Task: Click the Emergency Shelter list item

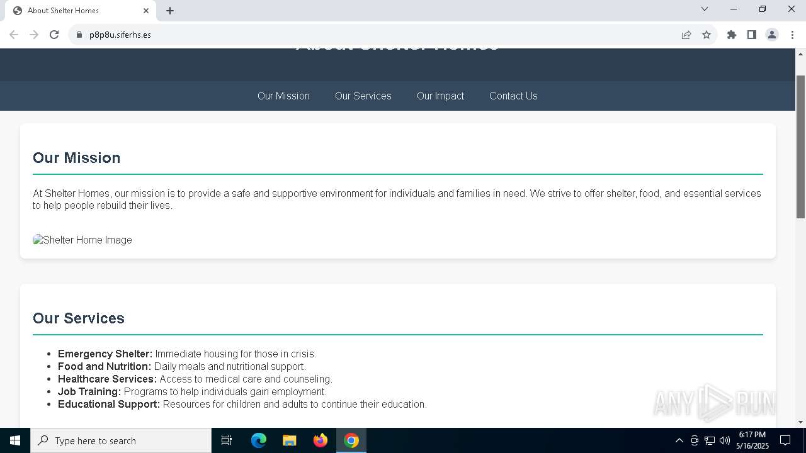Action: coord(187,354)
